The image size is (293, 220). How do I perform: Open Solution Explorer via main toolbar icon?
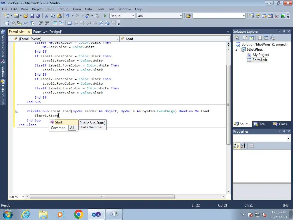(x=252, y=16)
